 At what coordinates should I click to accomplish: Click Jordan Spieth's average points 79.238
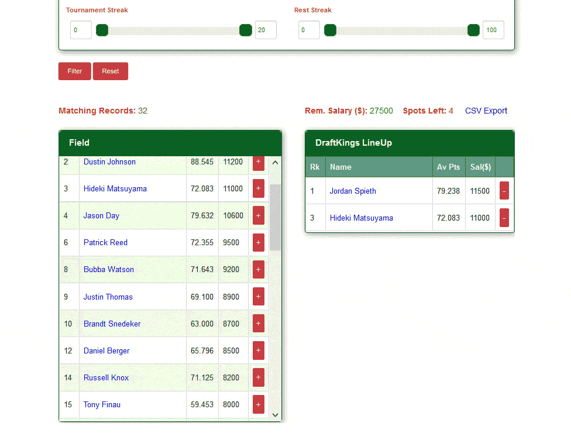(x=448, y=191)
